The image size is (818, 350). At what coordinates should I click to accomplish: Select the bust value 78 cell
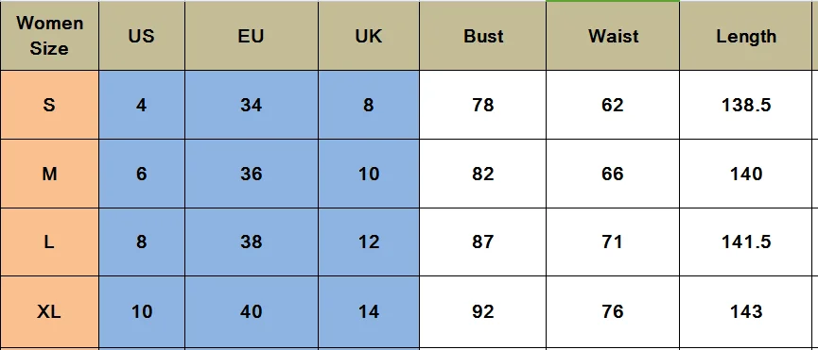(x=482, y=105)
